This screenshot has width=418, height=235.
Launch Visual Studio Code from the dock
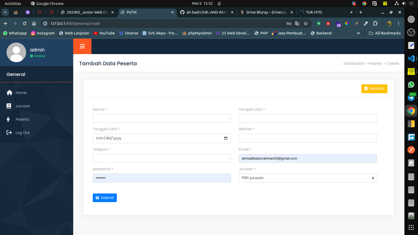coord(411,58)
